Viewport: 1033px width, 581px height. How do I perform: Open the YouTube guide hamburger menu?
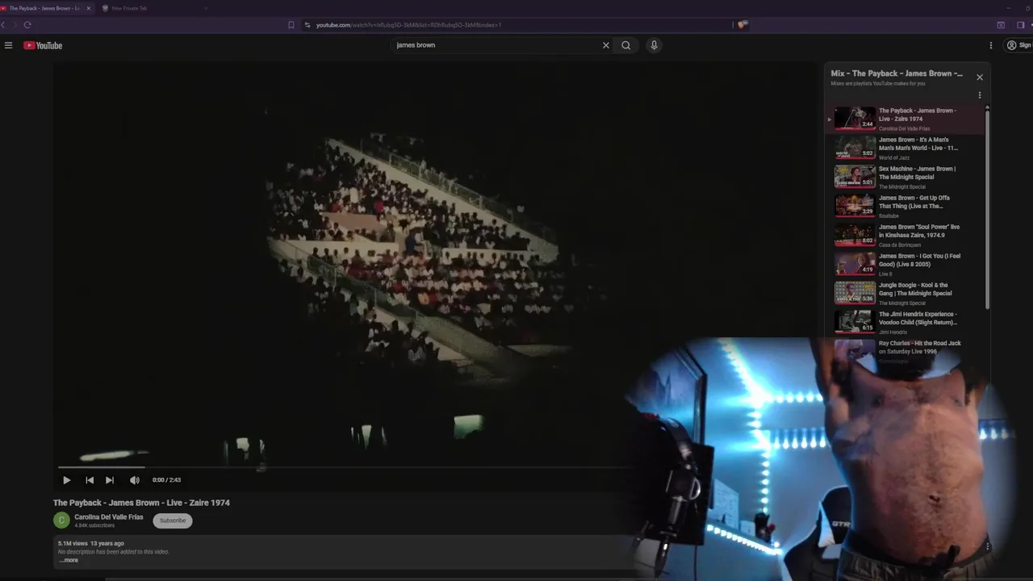point(8,45)
